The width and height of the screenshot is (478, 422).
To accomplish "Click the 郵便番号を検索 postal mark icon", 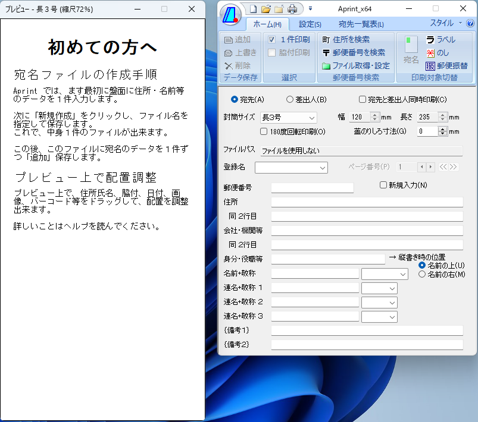I will [326, 53].
